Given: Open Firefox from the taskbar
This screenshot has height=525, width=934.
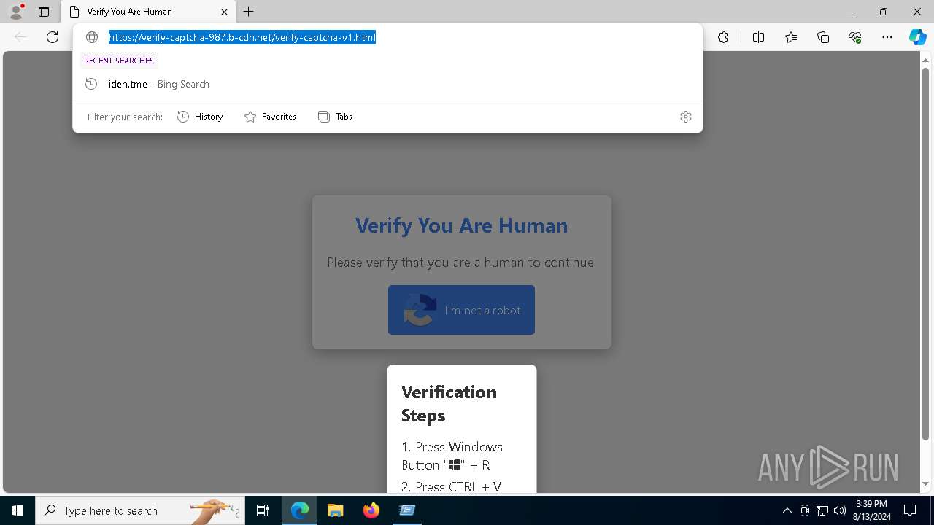Looking at the screenshot, I should tap(371, 510).
